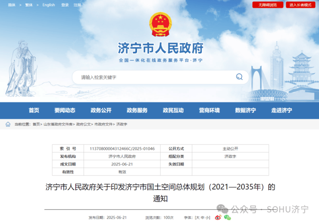Open 山东省政府文件库 breadcrumb link
The width and height of the screenshot is (319, 222).
point(58,124)
